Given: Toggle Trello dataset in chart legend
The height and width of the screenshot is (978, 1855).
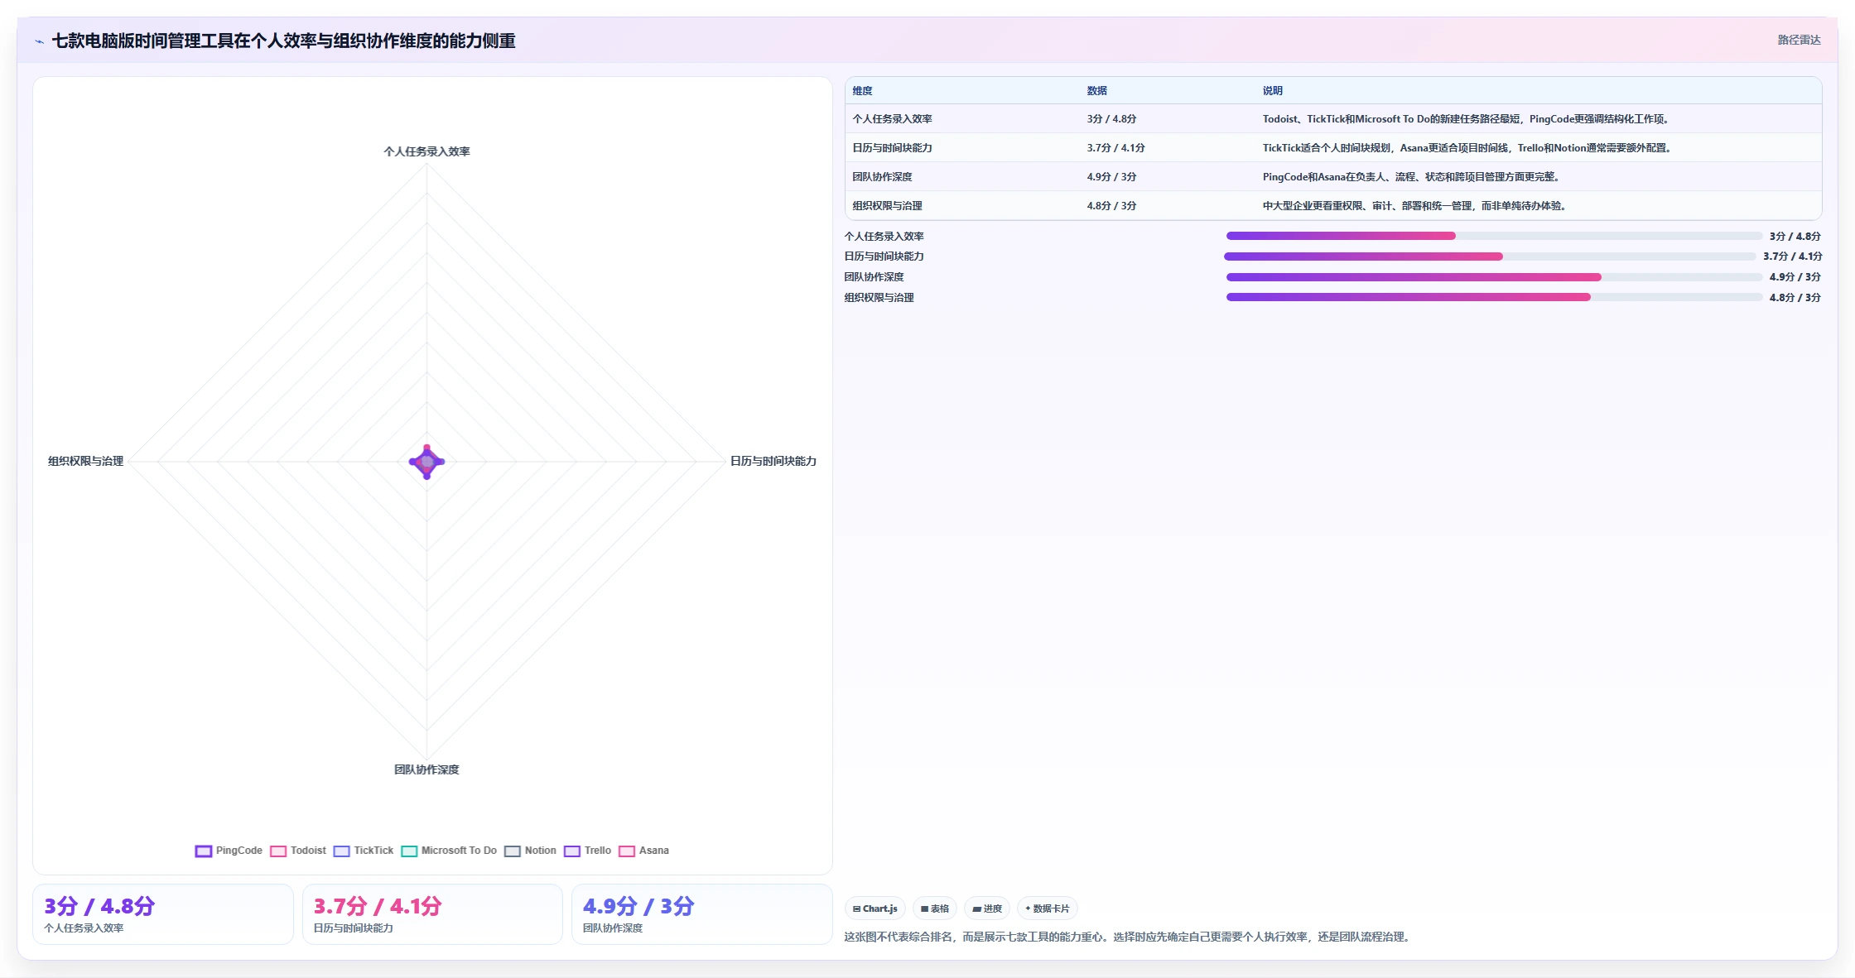Looking at the screenshot, I should click(587, 851).
